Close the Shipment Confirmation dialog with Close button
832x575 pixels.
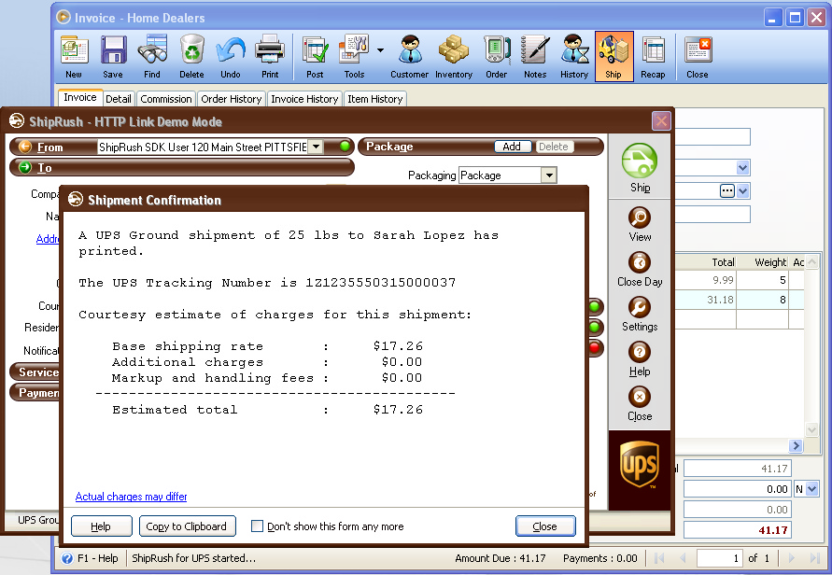[545, 526]
